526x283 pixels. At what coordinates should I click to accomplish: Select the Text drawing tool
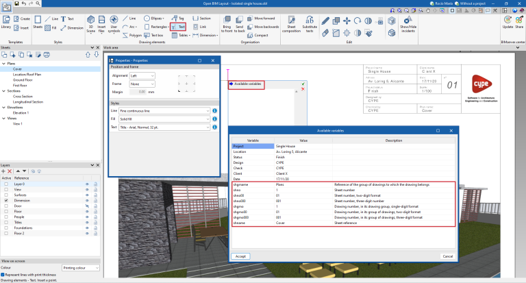point(179,27)
